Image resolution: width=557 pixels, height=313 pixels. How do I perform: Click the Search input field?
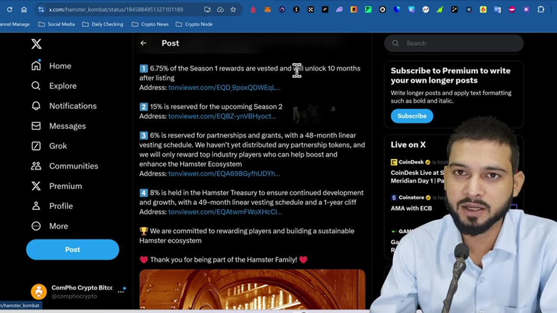pyautogui.click(x=454, y=43)
